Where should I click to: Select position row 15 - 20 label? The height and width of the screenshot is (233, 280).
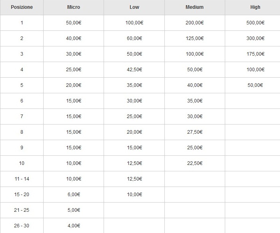(22, 195)
